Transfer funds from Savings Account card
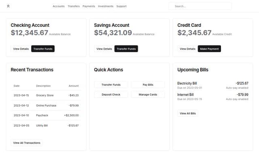 (126, 49)
